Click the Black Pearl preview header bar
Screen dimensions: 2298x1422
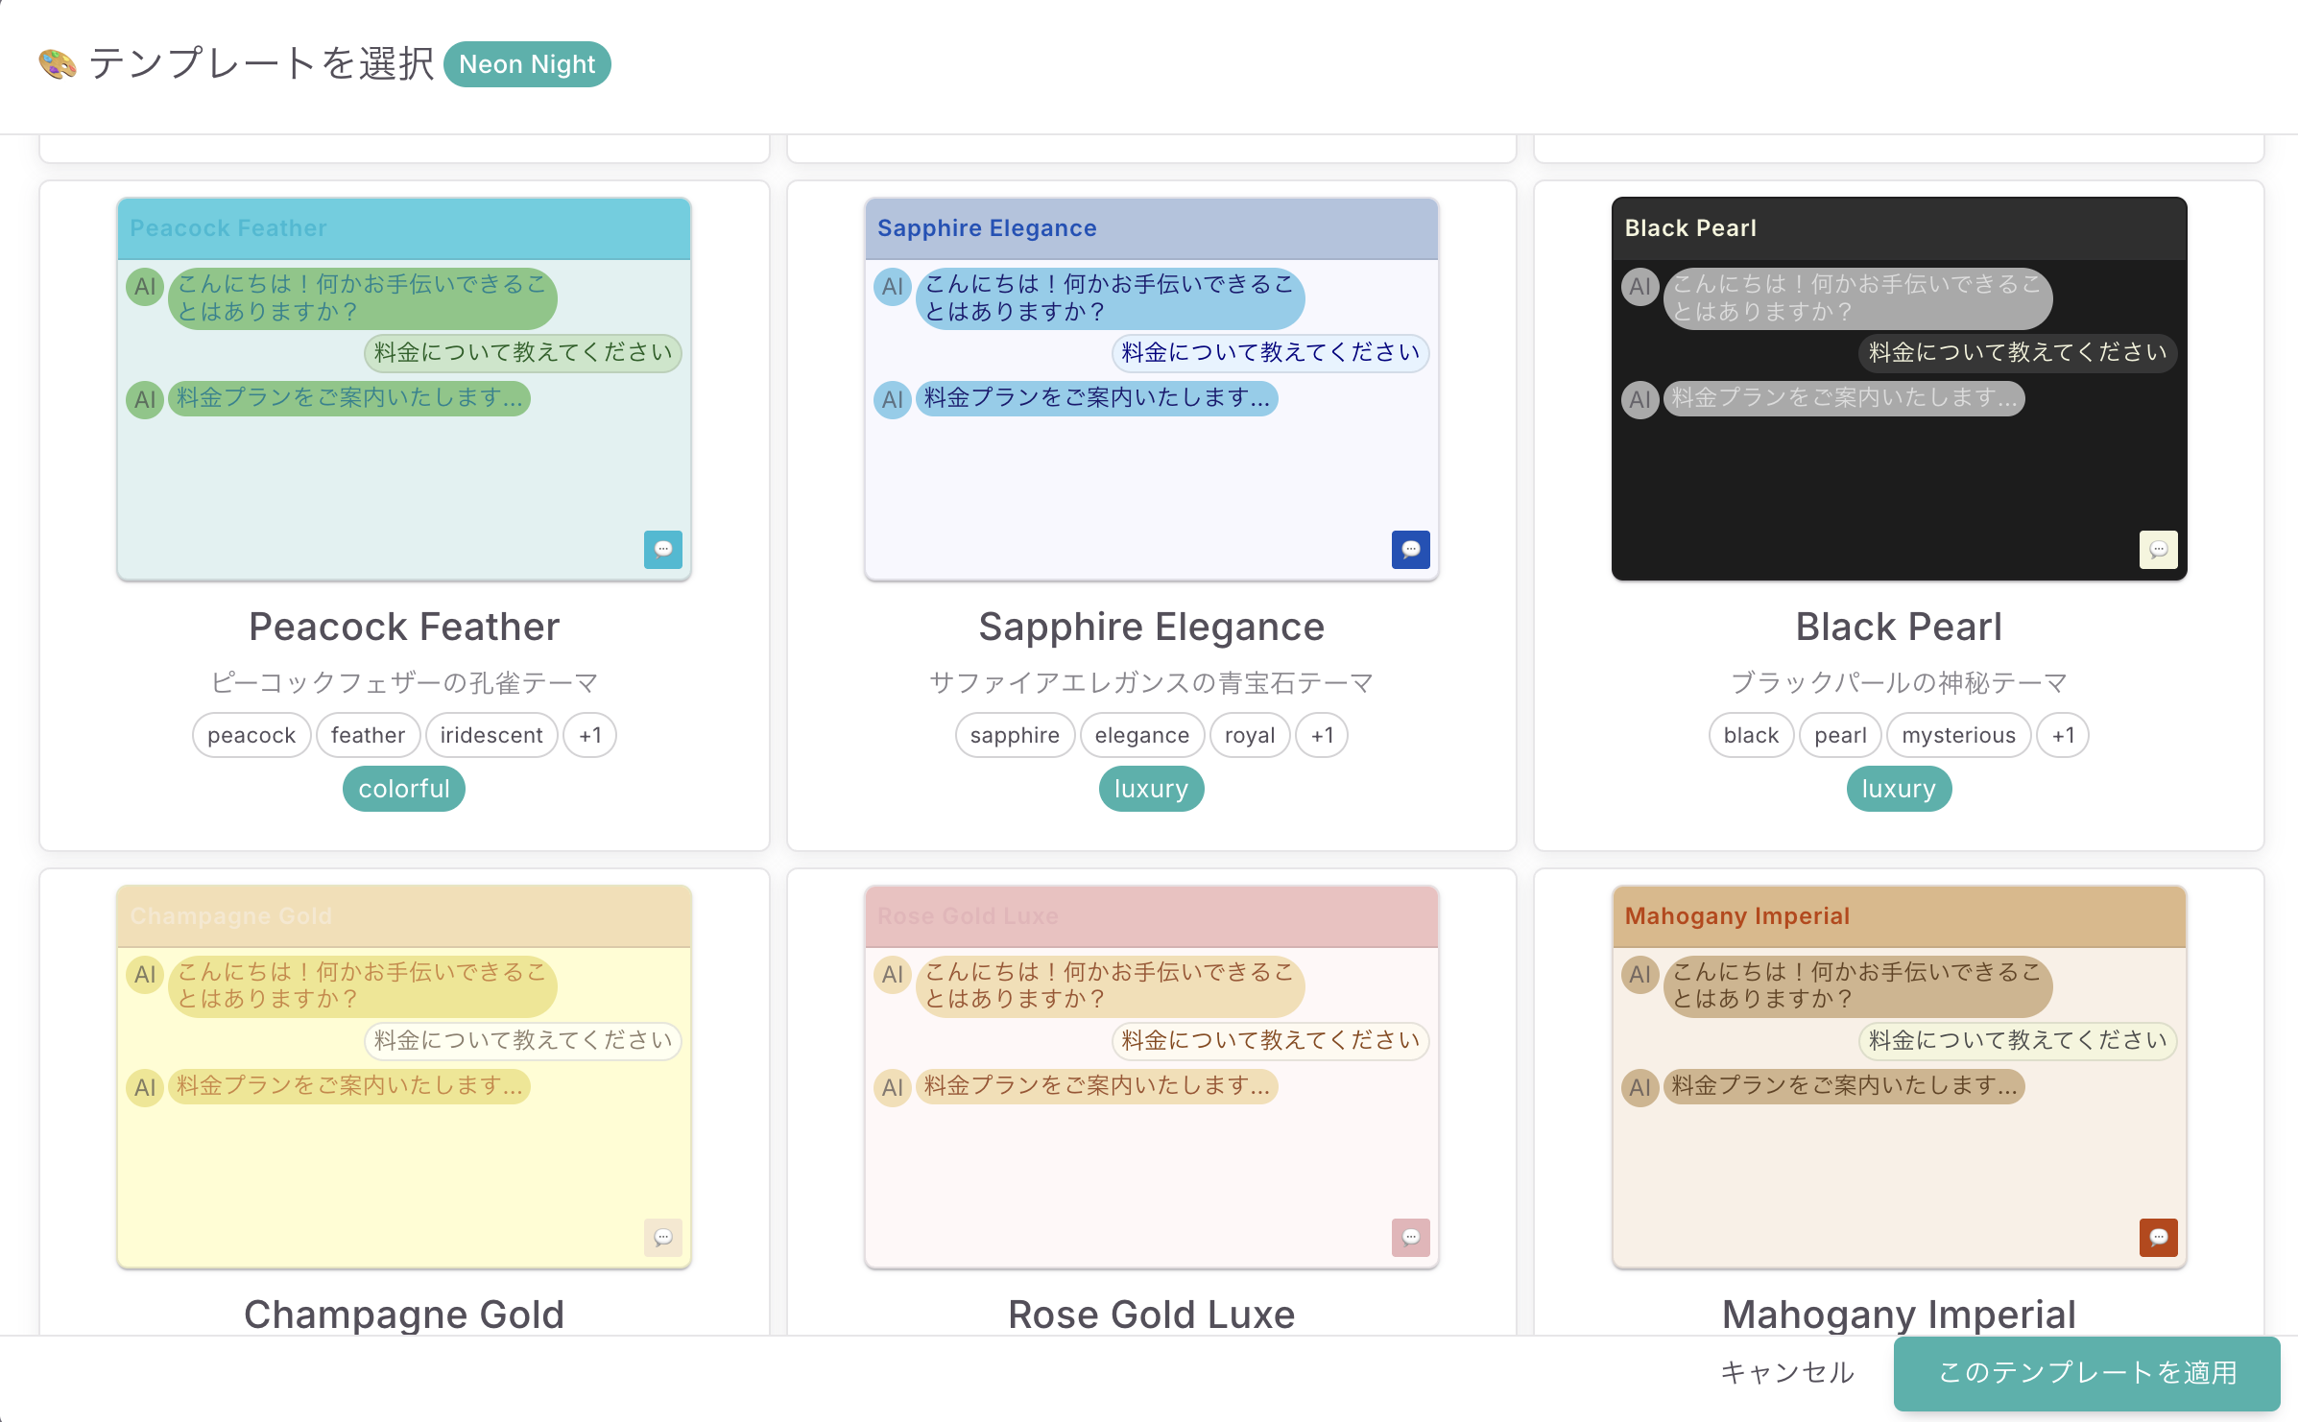click(1899, 228)
